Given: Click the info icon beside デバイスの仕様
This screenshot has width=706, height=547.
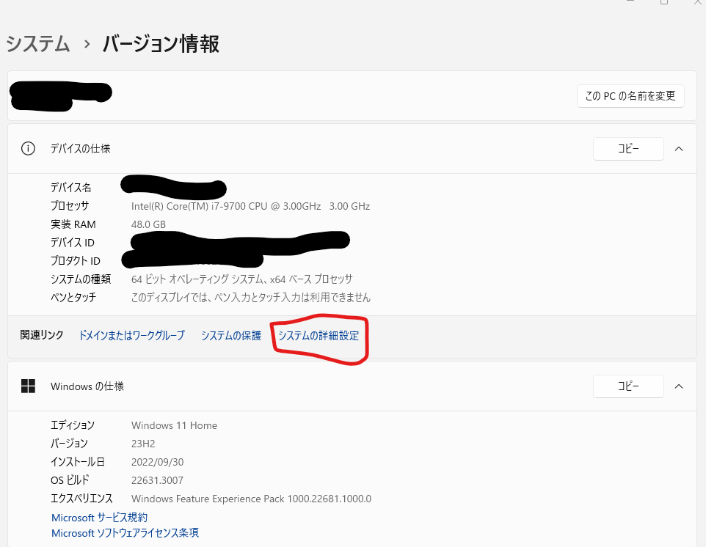Looking at the screenshot, I should [28, 148].
